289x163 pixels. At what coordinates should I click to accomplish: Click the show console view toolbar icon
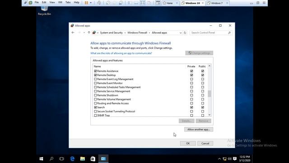click(x=158, y=3)
